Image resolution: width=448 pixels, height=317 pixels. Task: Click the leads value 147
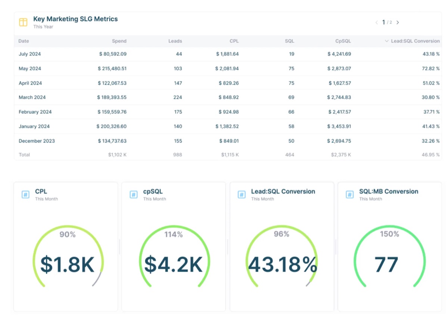pyautogui.click(x=178, y=83)
